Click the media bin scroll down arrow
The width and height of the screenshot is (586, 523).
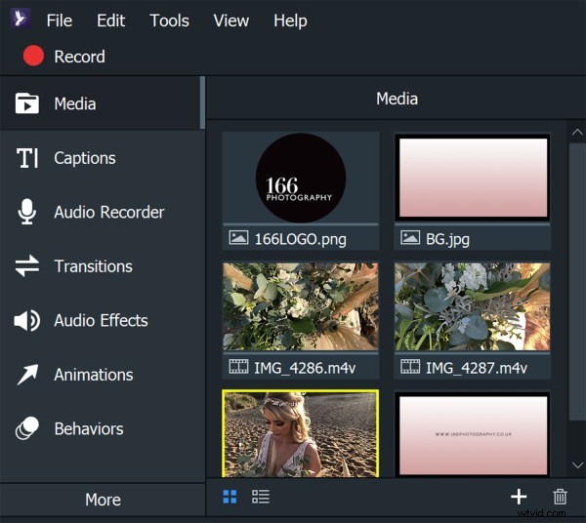pyautogui.click(x=577, y=465)
